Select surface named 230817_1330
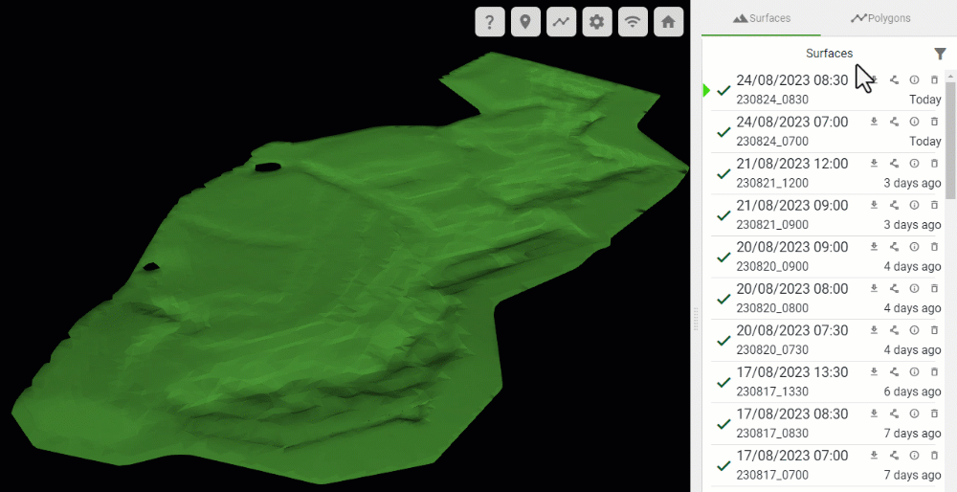 coord(772,391)
